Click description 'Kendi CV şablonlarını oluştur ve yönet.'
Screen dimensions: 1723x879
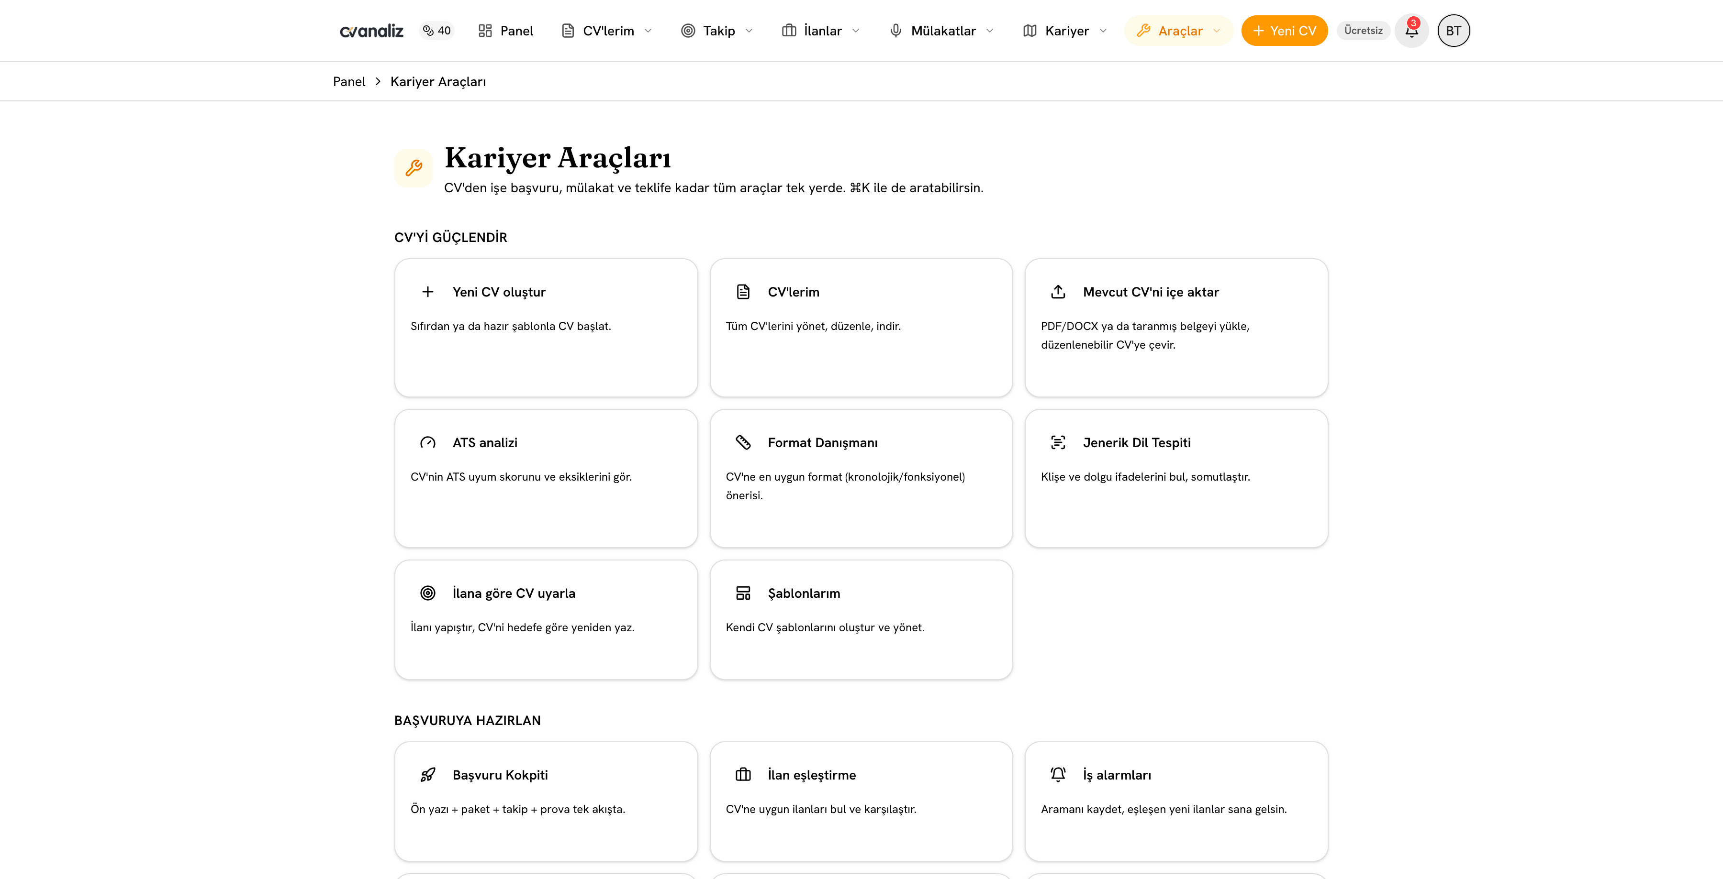point(826,627)
